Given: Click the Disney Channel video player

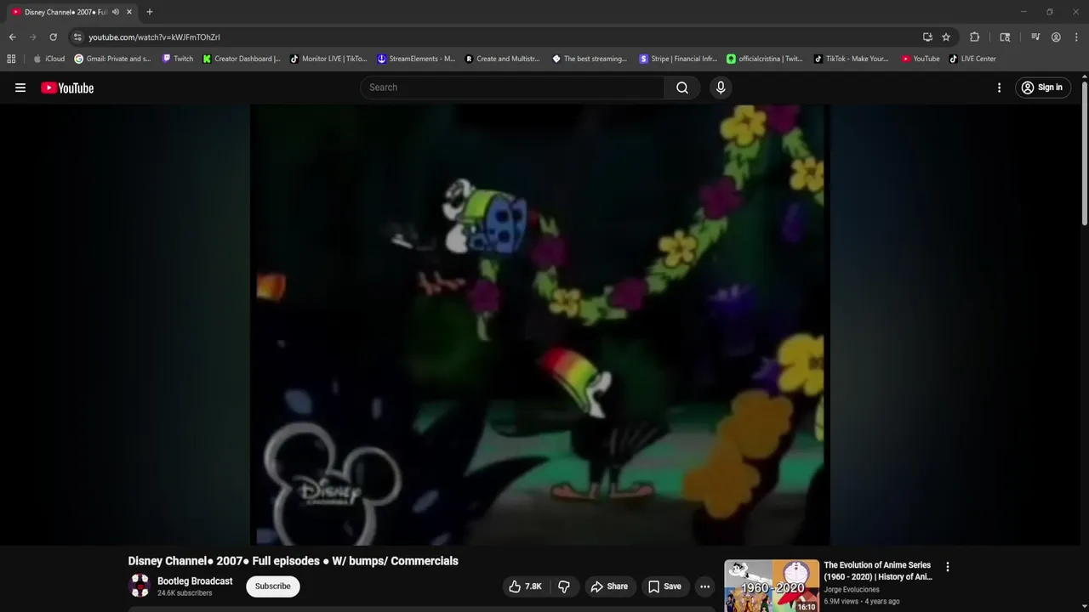Looking at the screenshot, I should (x=540, y=325).
